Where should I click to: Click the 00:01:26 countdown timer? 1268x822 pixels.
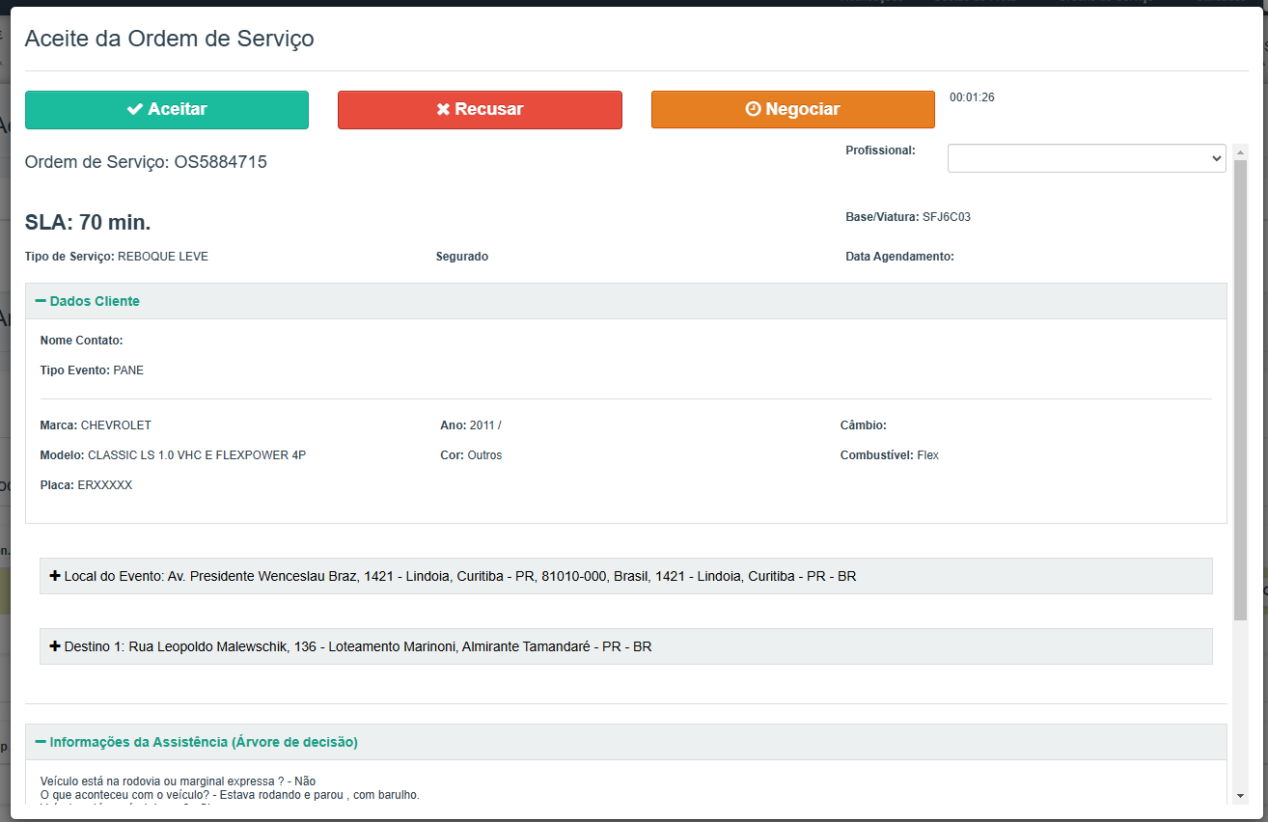(972, 97)
